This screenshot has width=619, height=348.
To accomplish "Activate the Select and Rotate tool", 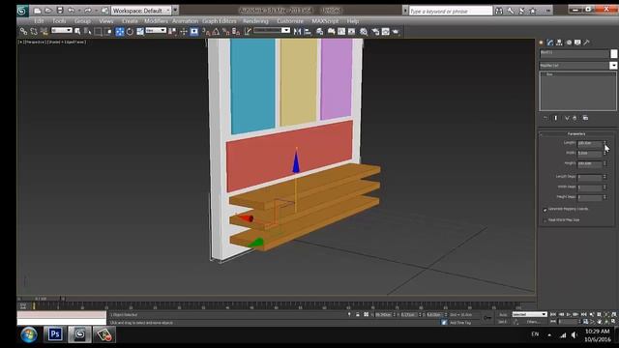I will [130, 32].
